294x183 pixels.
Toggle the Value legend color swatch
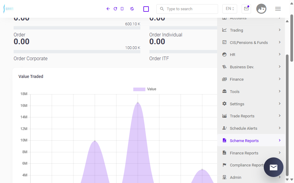pos(139,89)
